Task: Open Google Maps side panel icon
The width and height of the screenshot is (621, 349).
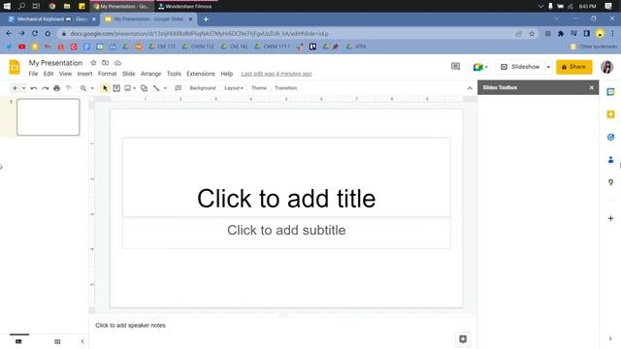Action: pos(610,182)
